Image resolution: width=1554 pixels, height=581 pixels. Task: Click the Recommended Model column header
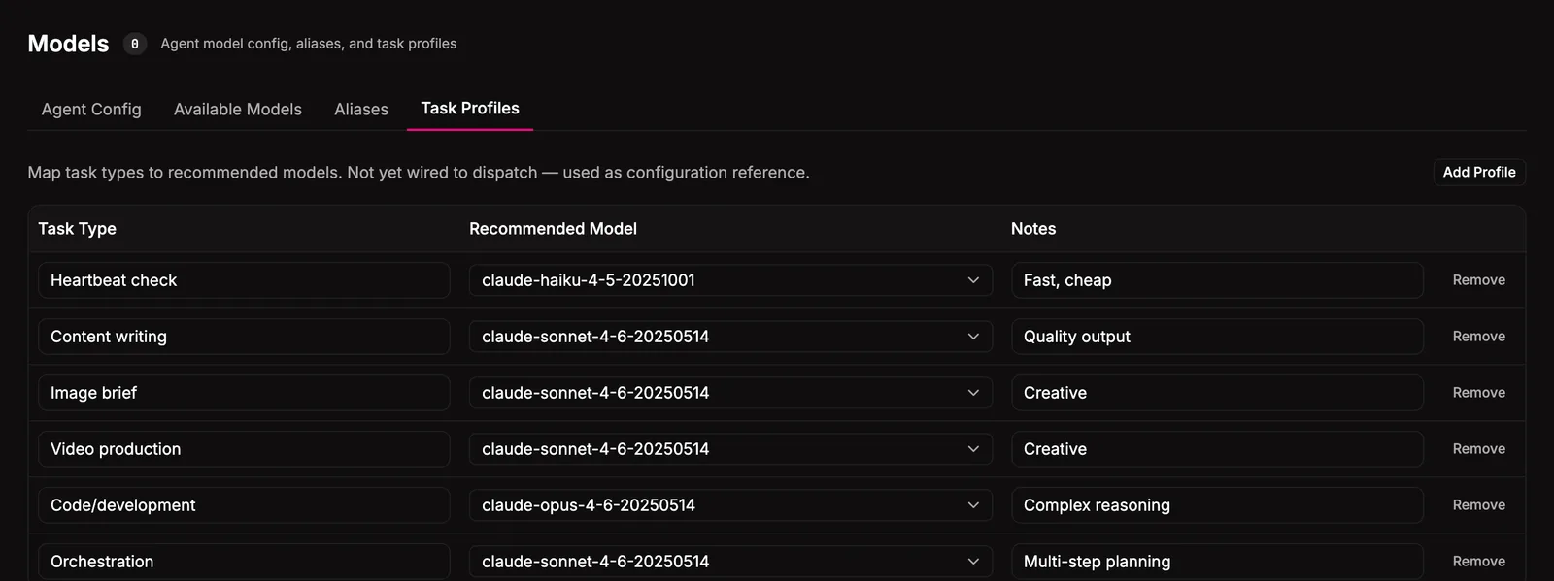click(x=553, y=229)
